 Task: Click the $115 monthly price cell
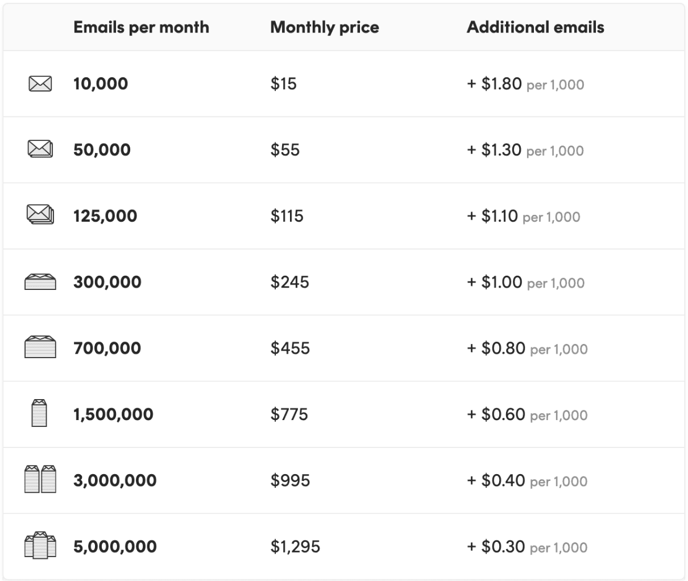[287, 216]
